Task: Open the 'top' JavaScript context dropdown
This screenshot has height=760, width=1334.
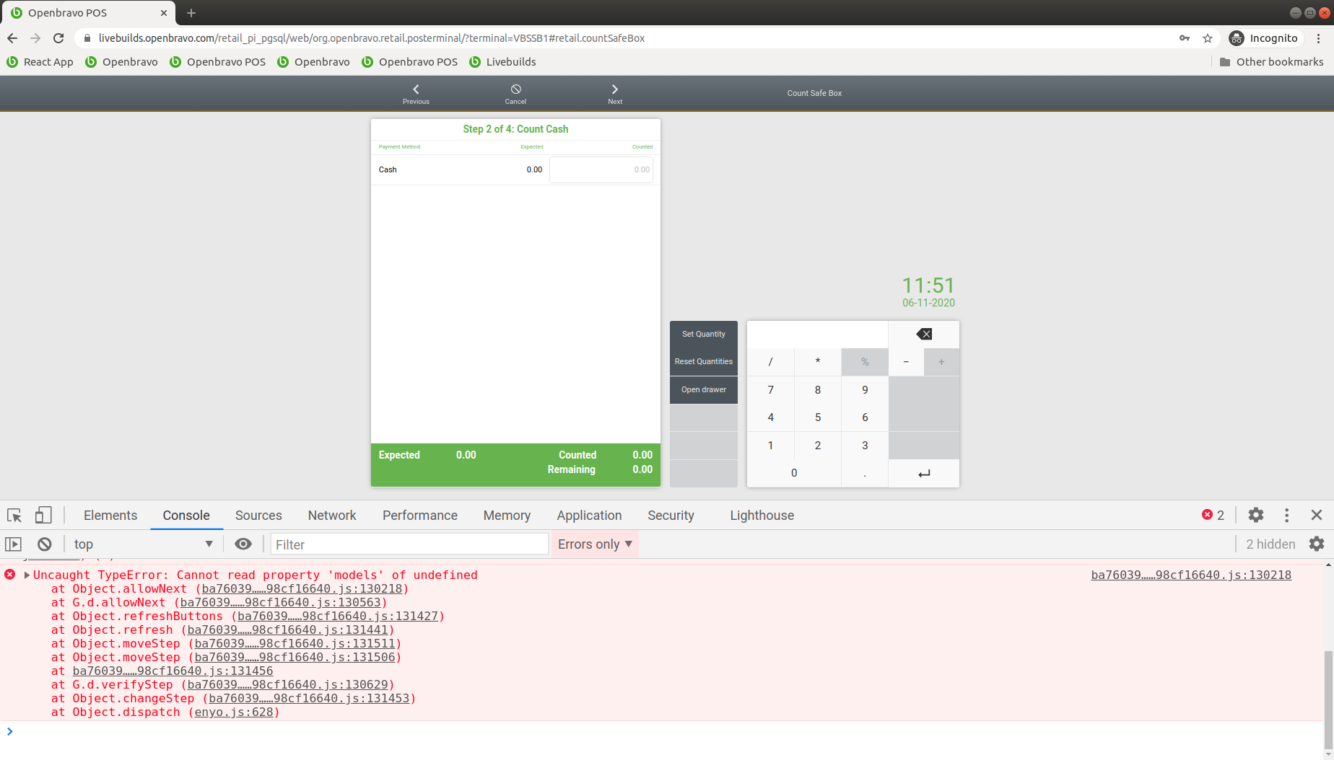Action: tap(143, 544)
